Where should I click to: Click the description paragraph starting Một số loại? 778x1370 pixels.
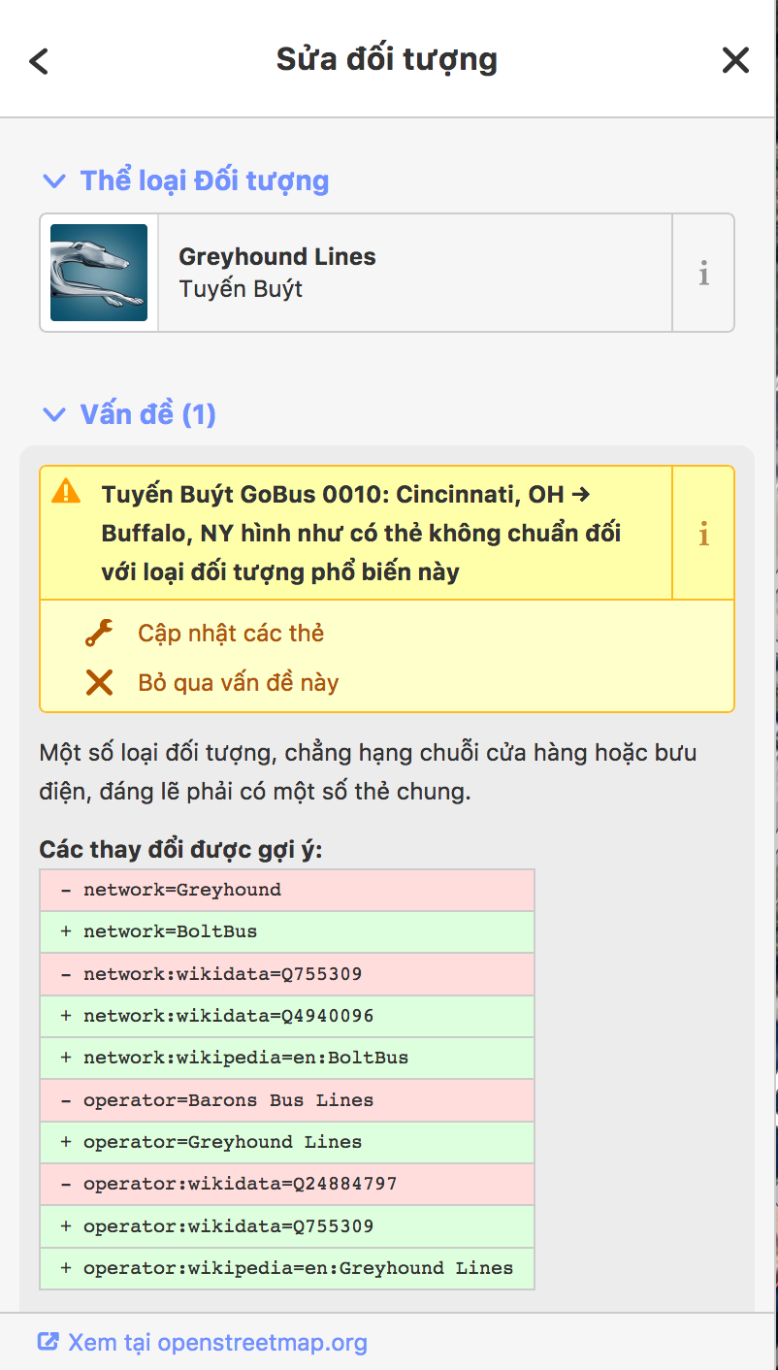(369, 772)
